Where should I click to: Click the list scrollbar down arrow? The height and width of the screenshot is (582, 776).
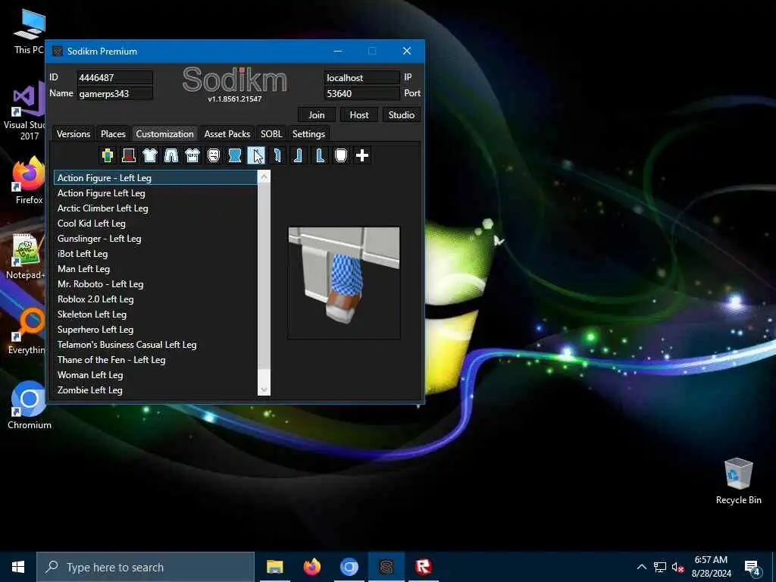tap(264, 390)
